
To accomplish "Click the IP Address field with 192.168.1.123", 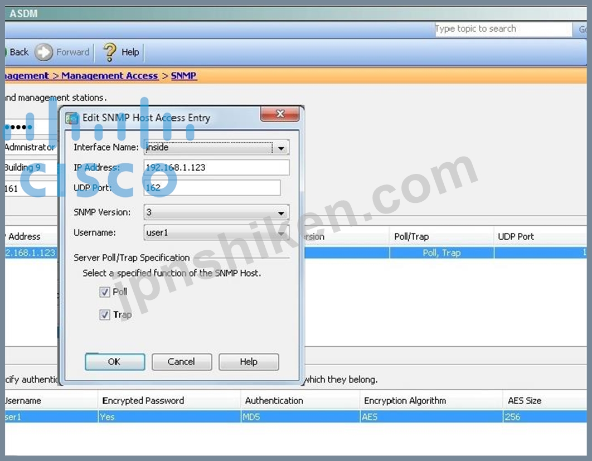I will pos(216,167).
